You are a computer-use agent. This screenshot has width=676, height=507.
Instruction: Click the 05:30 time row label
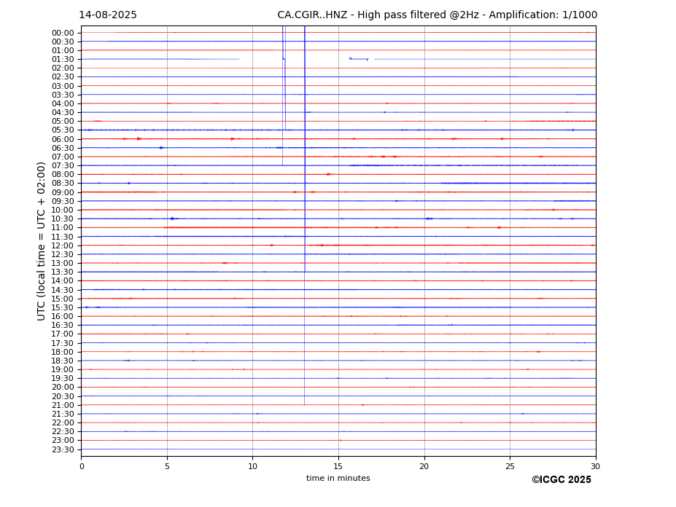coord(63,130)
